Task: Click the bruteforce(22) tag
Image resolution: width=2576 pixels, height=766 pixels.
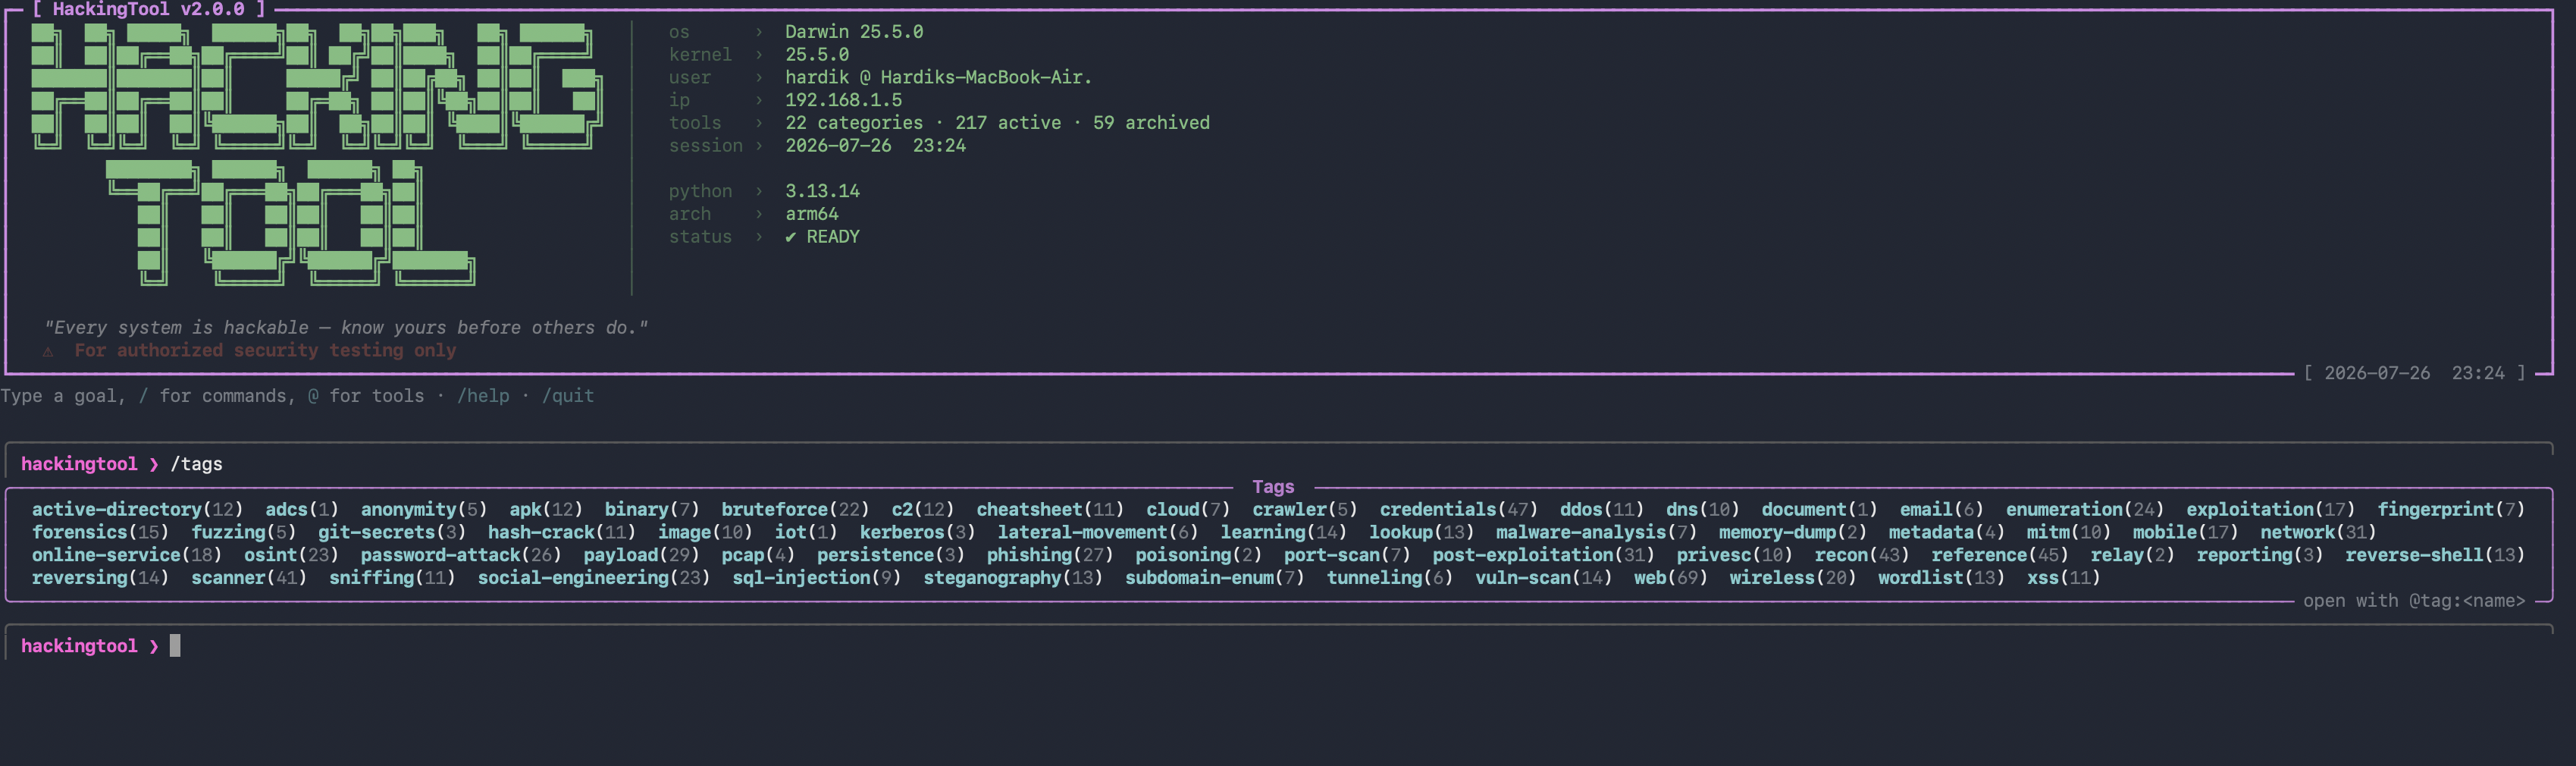Action: click(795, 509)
